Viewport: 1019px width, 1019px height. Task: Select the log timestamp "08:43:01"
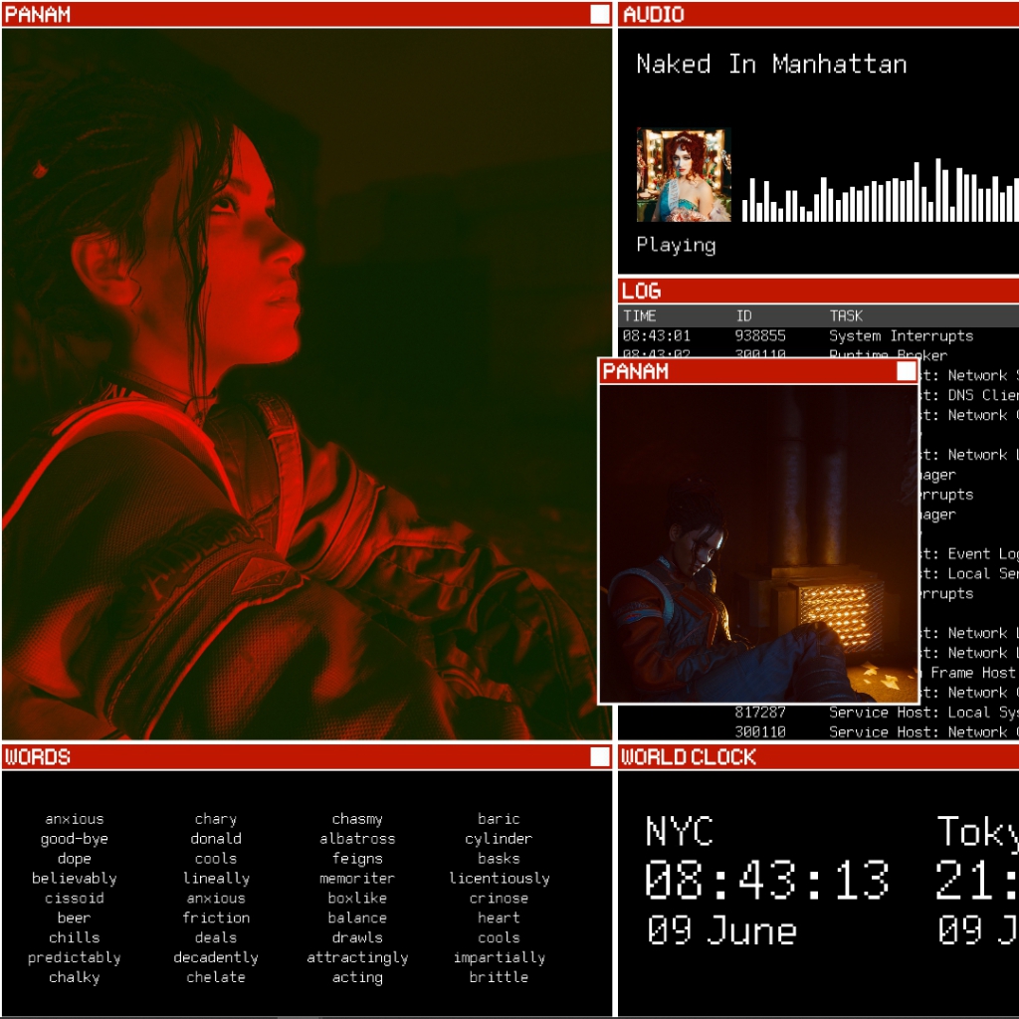pos(657,336)
